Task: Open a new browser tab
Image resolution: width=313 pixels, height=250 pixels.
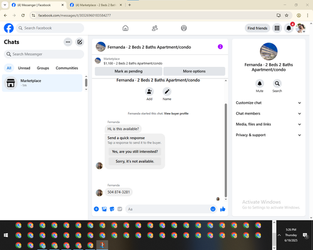Action: pyautogui.click(x=130, y=5)
